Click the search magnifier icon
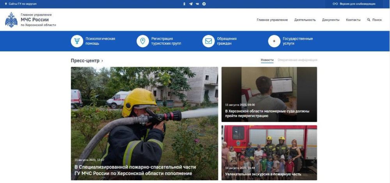This screenshot has width=390, height=183. point(369,20)
